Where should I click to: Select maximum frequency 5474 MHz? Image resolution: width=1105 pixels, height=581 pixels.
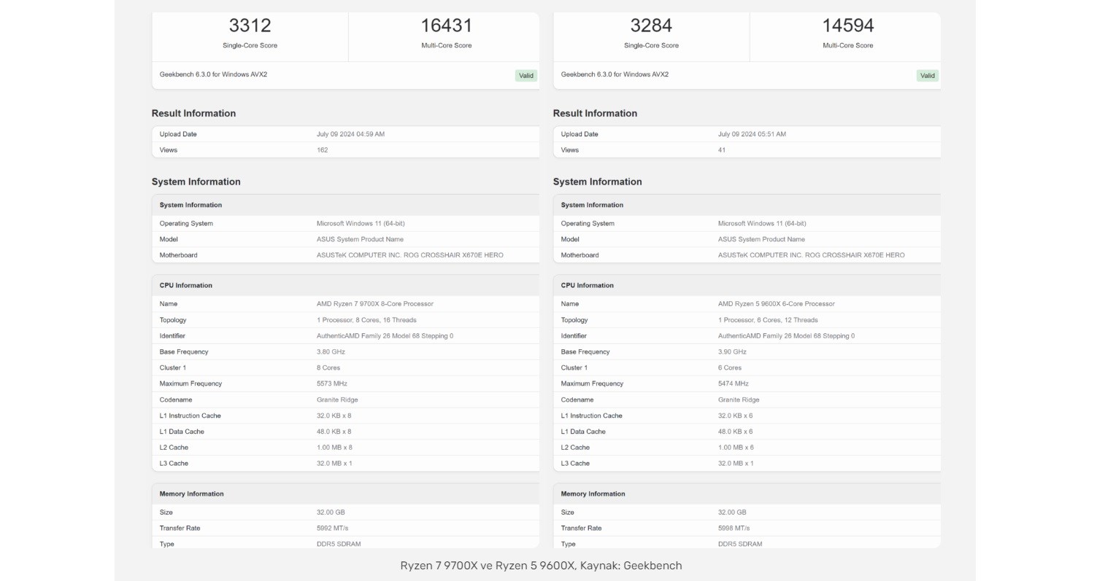[x=734, y=384]
